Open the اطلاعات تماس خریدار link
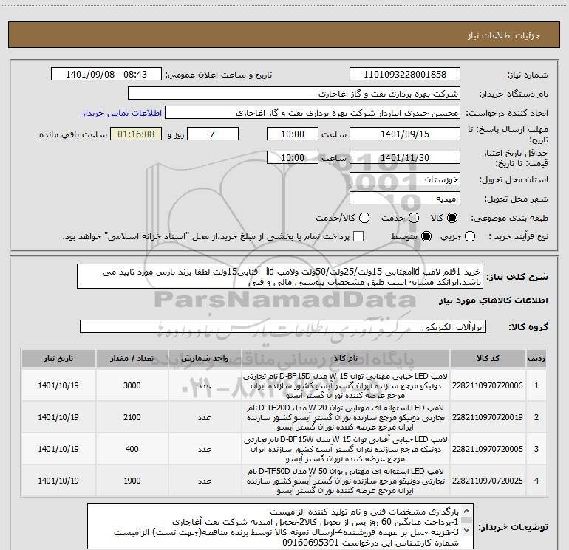 point(122,113)
